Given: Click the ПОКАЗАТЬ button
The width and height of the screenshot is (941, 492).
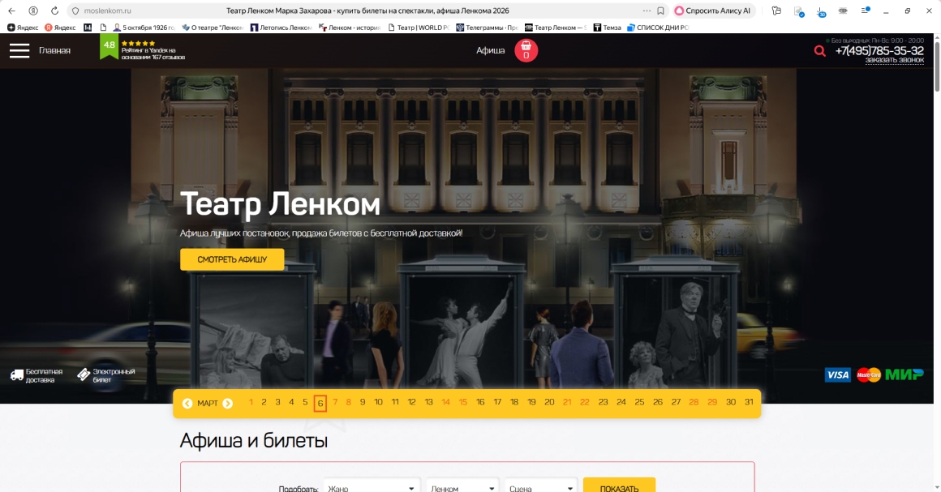Looking at the screenshot, I should click(x=619, y=488).
